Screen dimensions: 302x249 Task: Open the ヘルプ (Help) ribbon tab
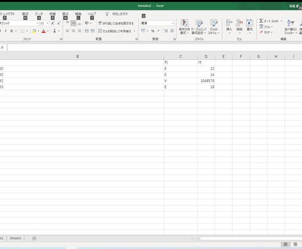[x=92, y=14]
